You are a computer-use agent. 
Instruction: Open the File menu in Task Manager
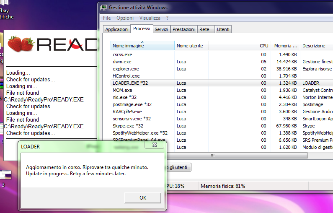(x=107, y=18)
